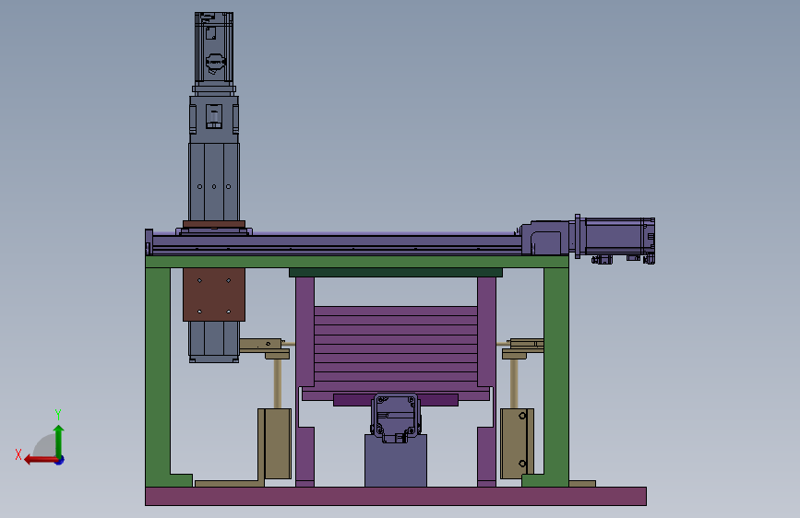Select the actuator lower end below brown plate

tap(214, 342)
